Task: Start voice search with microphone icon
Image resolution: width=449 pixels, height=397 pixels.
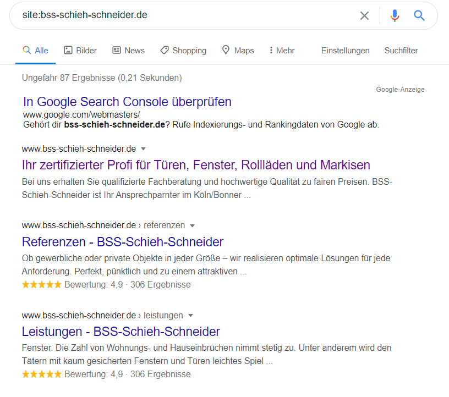Action: click(x=395, y=15)
